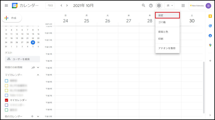
Task: Open the main hamburger menu
Action: point(6,5)
